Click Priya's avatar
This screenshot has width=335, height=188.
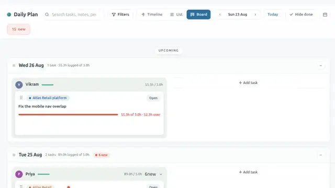19,174
